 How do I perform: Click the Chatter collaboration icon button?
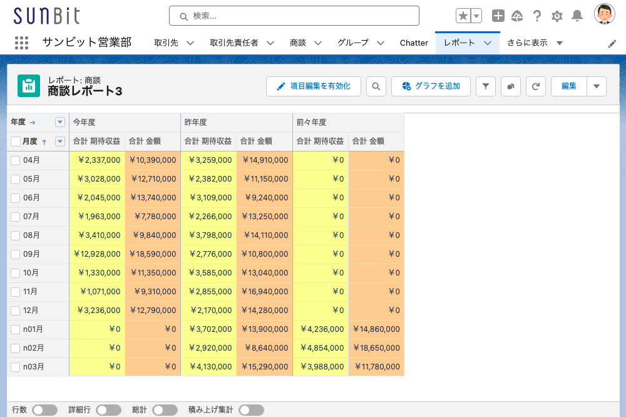(x=511, y=86)
